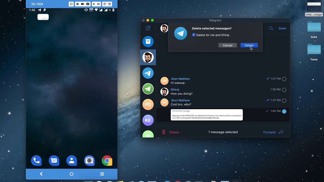
Task: Tap the Android back navigation button
Action: click(41, 174)
